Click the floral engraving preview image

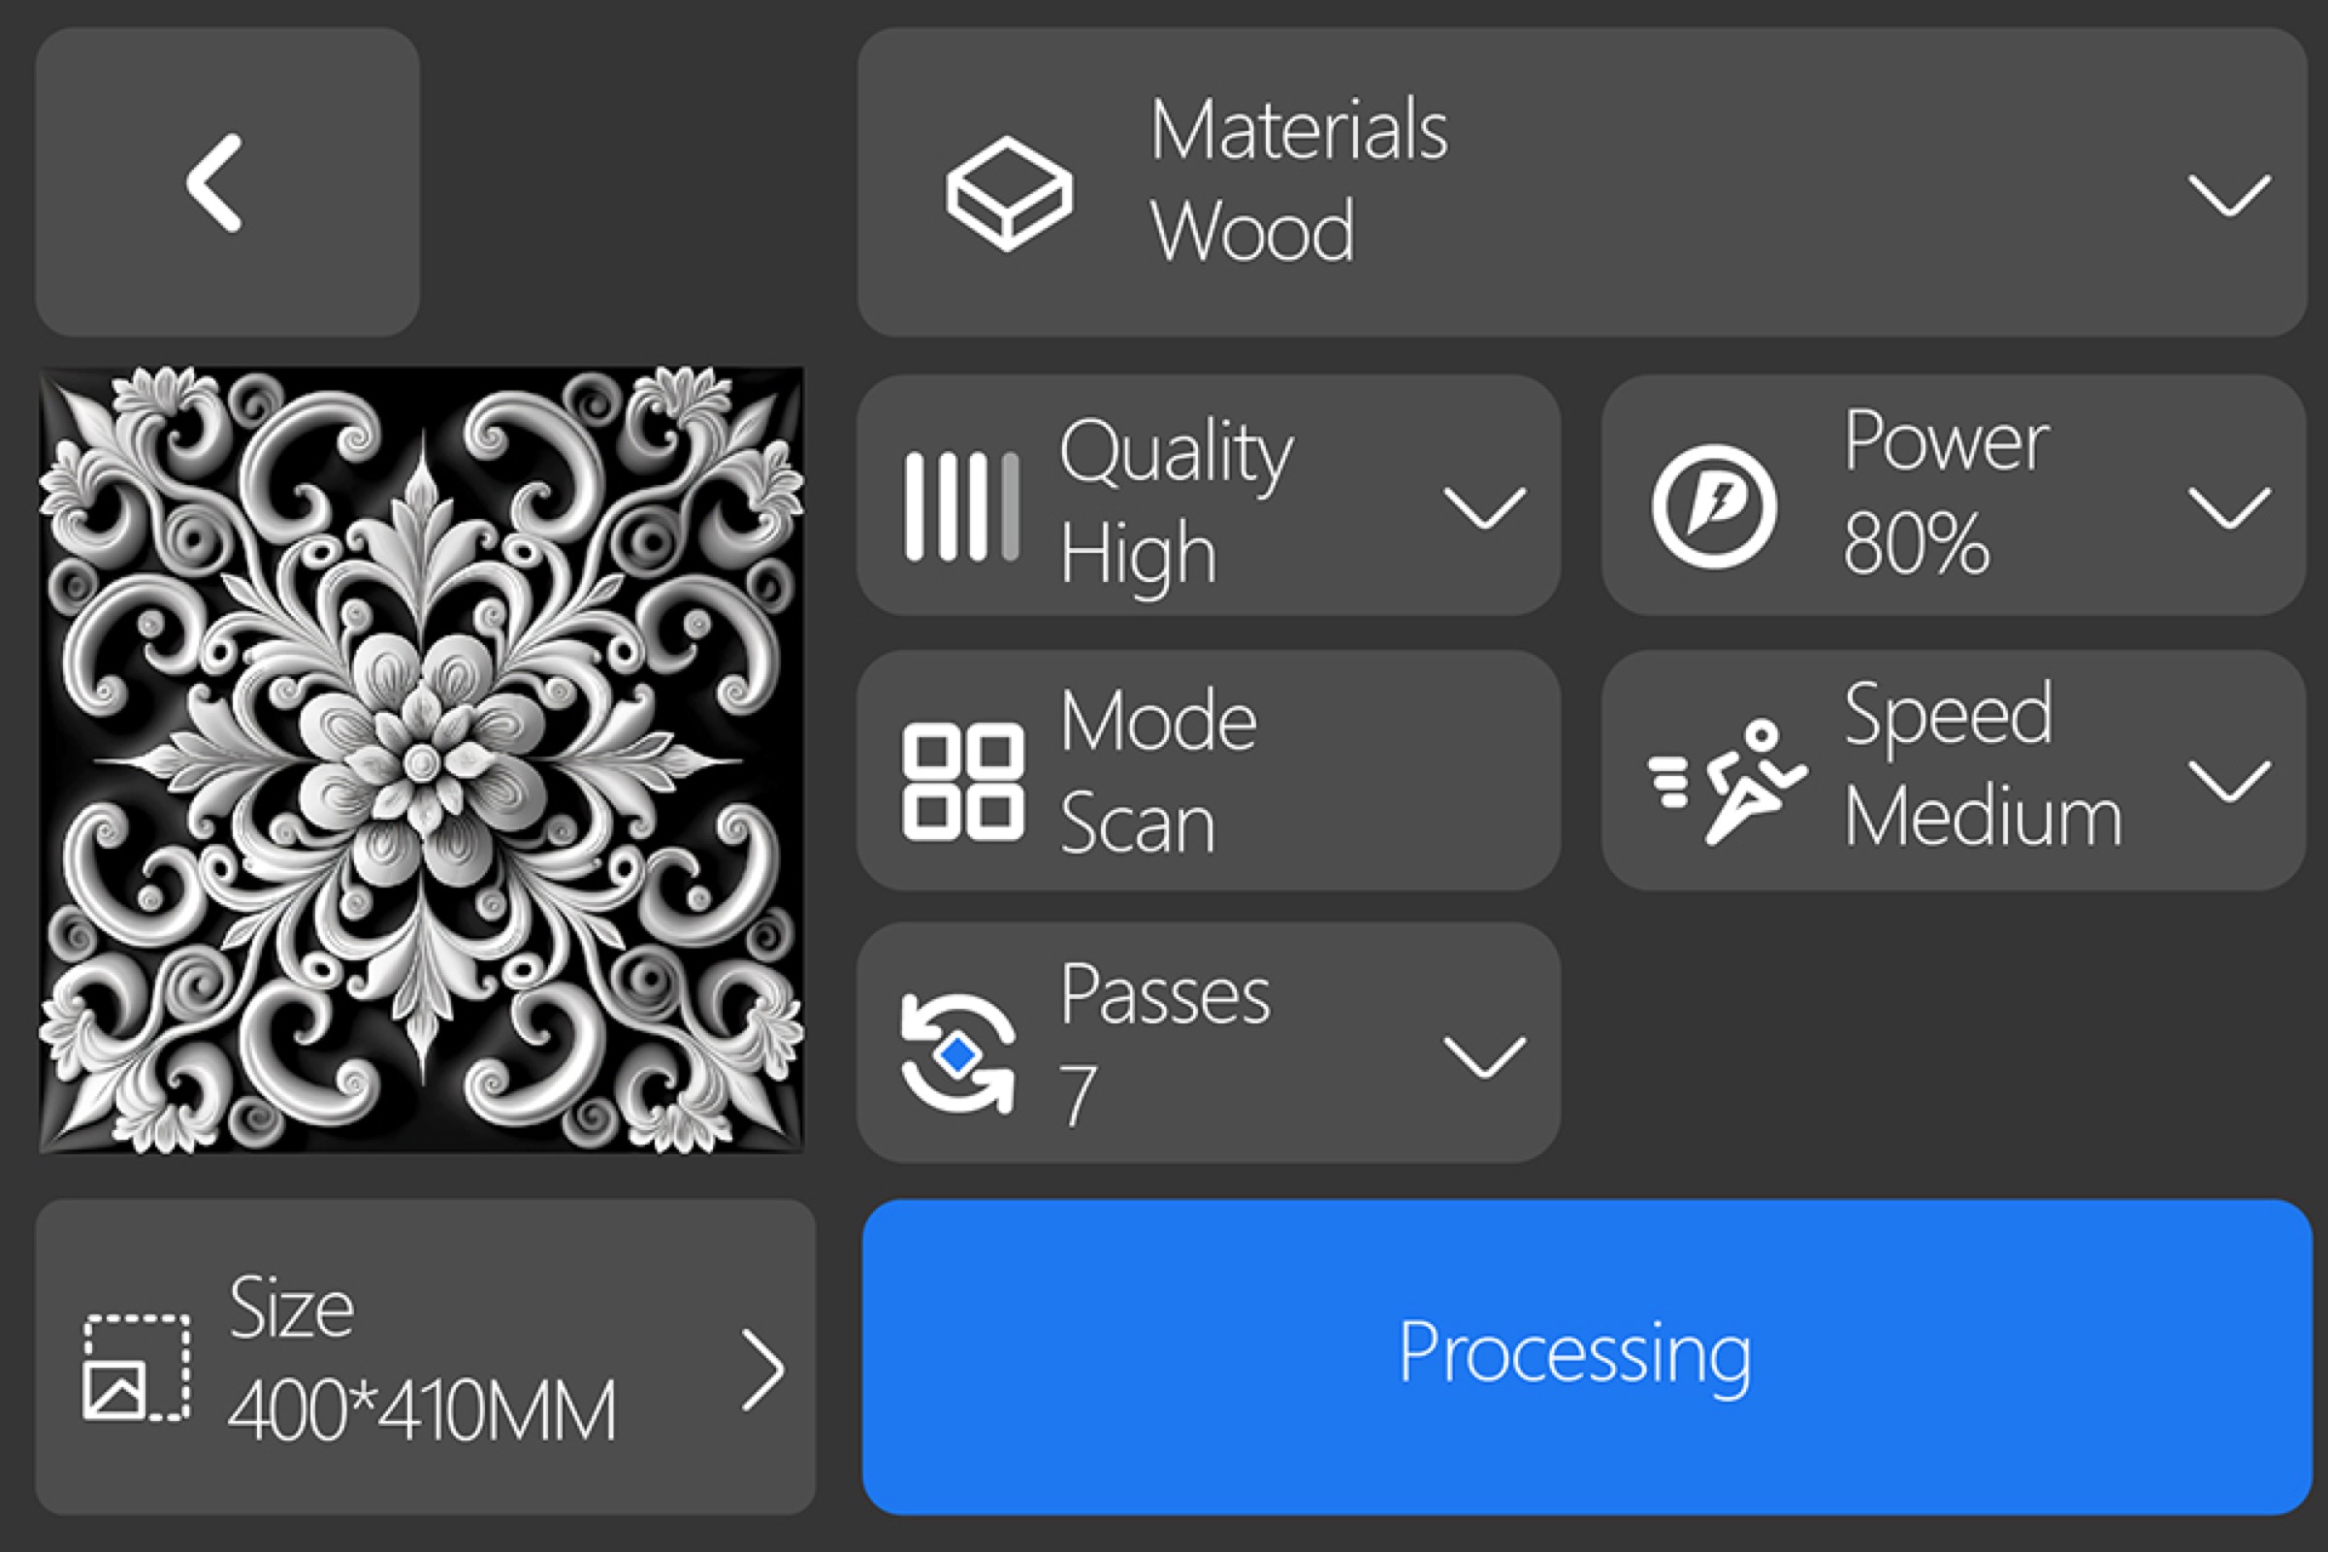pos(422,760)
